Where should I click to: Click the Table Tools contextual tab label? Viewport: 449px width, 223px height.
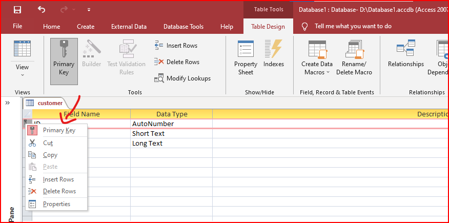268,9
